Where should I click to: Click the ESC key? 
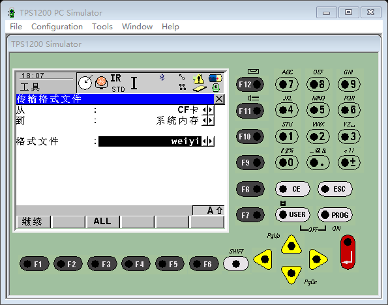(x=335, y=189)
